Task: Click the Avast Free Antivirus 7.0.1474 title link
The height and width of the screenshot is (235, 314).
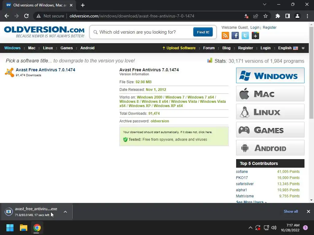Action: (x=45, y=70)
